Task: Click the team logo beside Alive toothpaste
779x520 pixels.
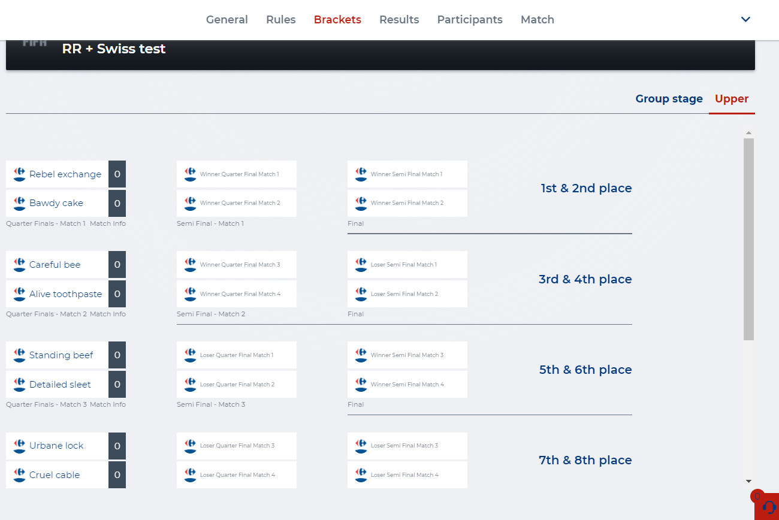Action: click(x=19, y=294)
